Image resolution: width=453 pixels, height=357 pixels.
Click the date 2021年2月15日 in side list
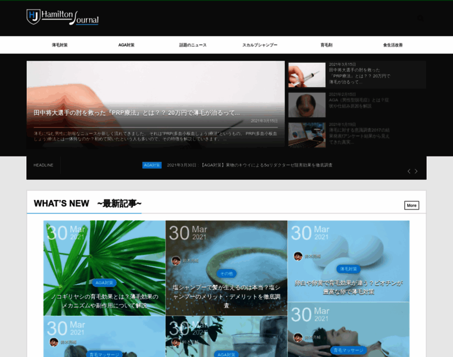[x=342, y=94]
